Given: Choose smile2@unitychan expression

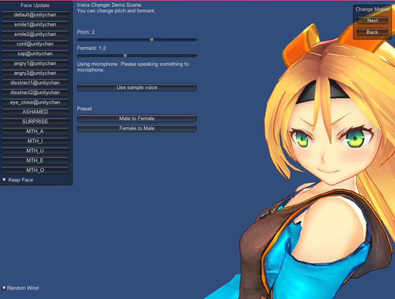Looking at the screenshot, I should coord(35,34).
